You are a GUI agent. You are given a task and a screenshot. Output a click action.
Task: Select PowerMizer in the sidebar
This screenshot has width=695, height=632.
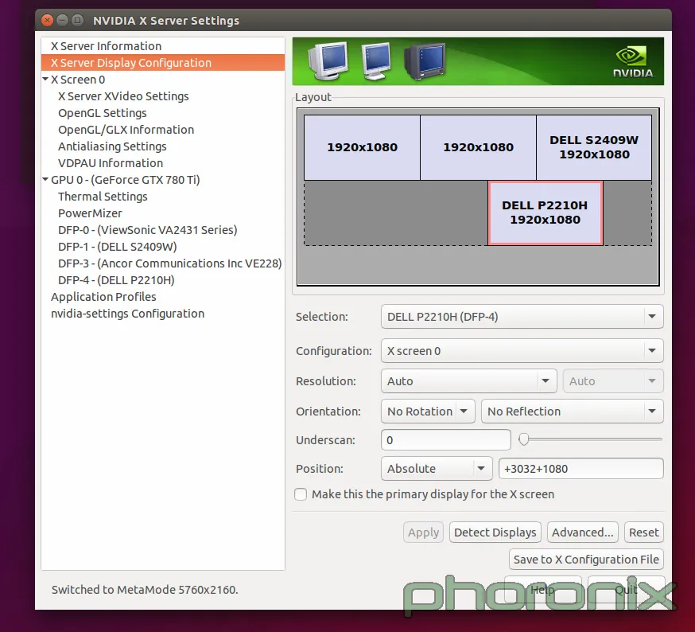pyautogui.click(x=90, y=213)
